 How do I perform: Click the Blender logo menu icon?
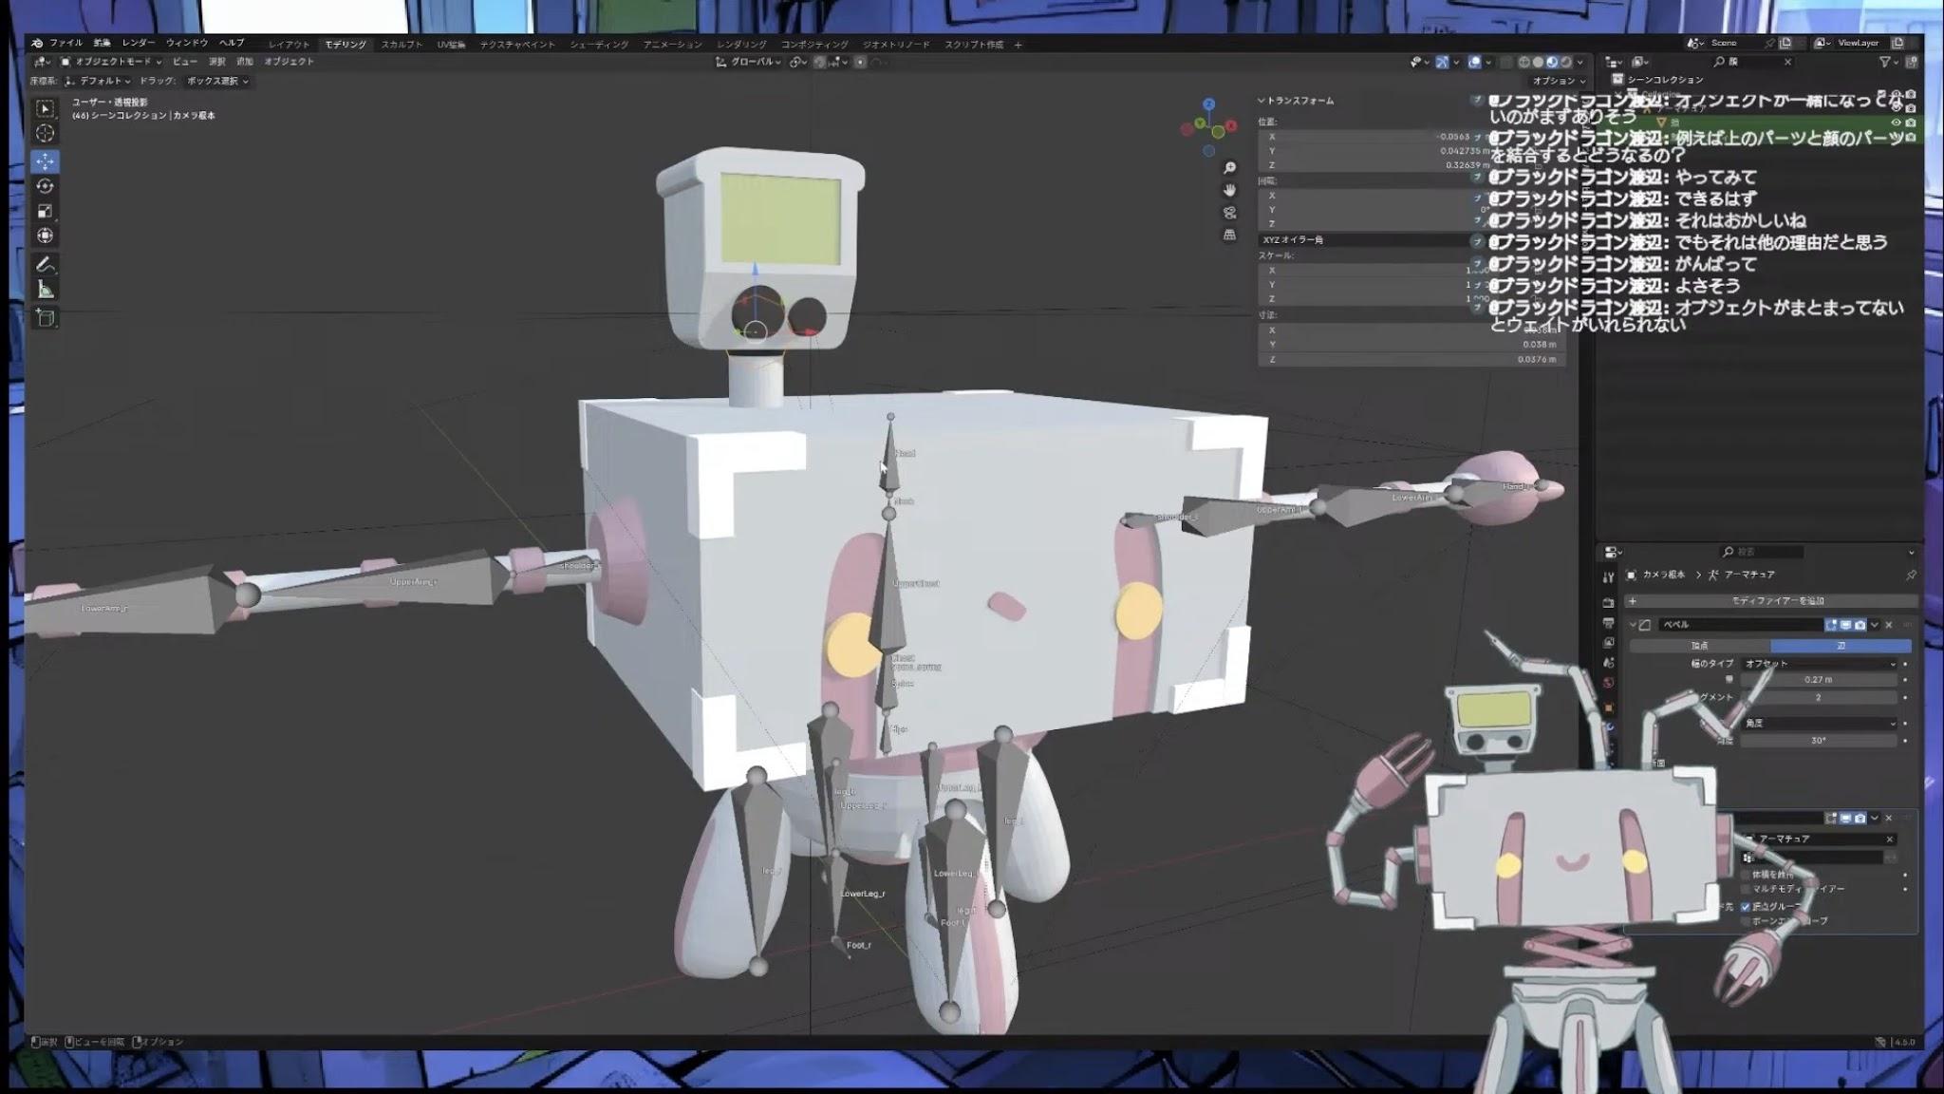36,43
